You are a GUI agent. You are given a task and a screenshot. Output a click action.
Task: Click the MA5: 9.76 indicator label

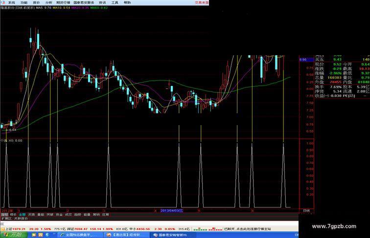click(x=44, y=8)
